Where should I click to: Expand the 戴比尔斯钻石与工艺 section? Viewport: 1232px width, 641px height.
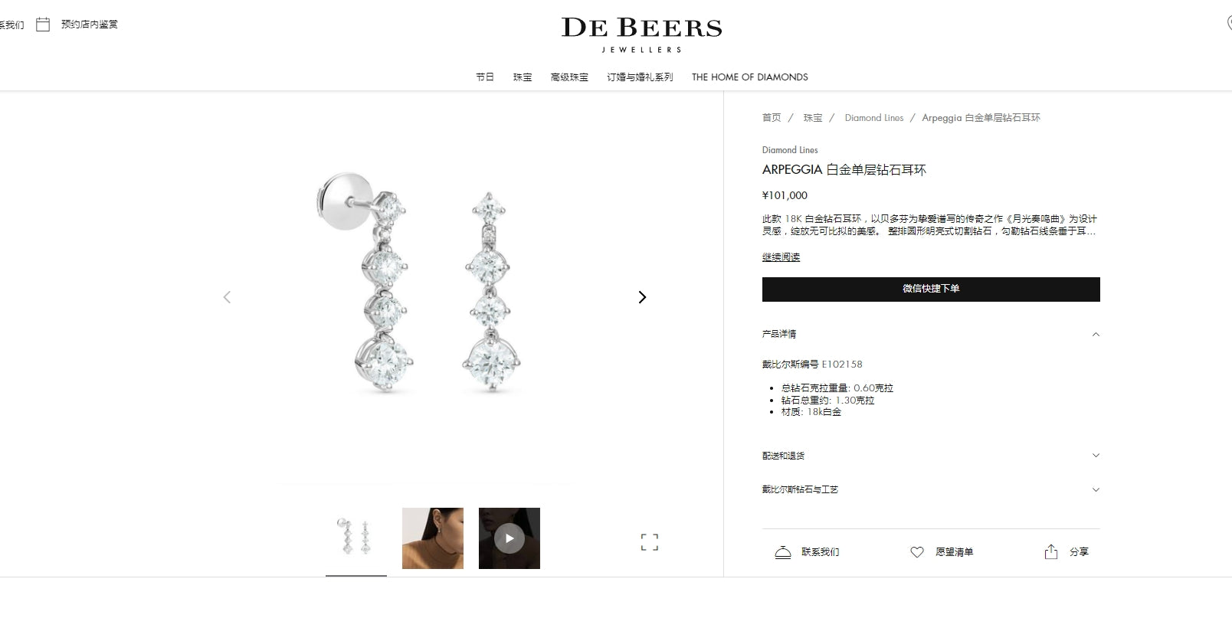(x=931, y=489)
